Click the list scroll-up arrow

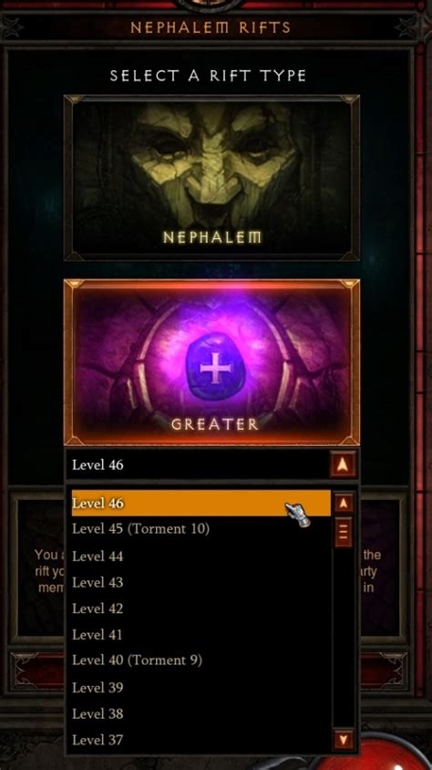[x=344, y=503]
